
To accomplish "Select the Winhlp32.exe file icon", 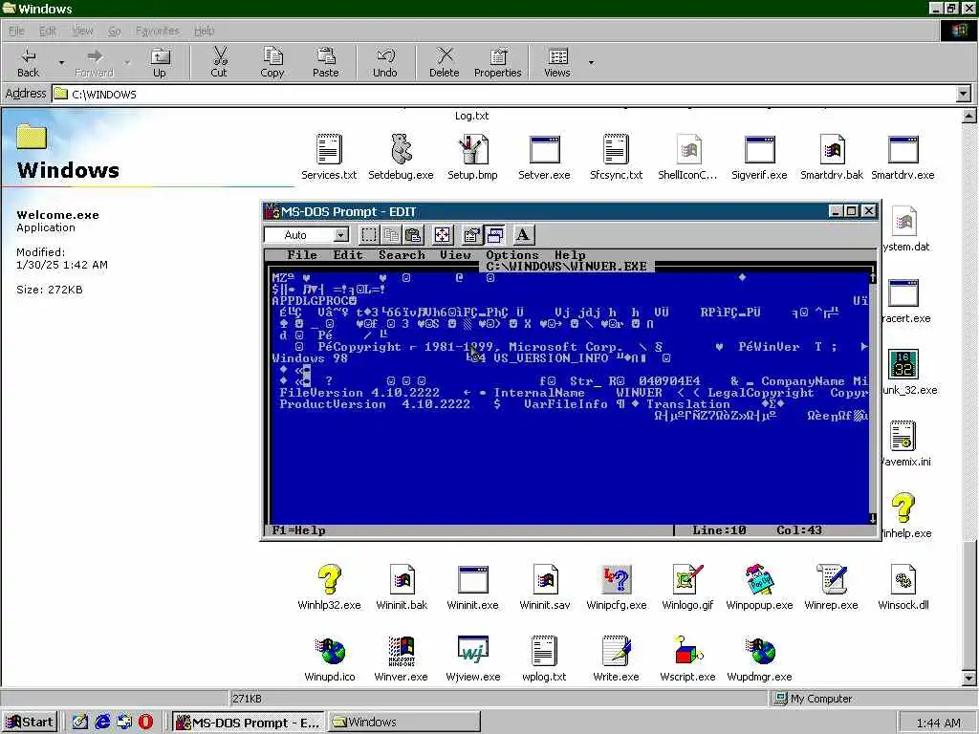I will [329, 580].
